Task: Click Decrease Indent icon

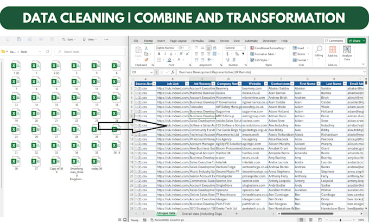Action: (196, 60)
